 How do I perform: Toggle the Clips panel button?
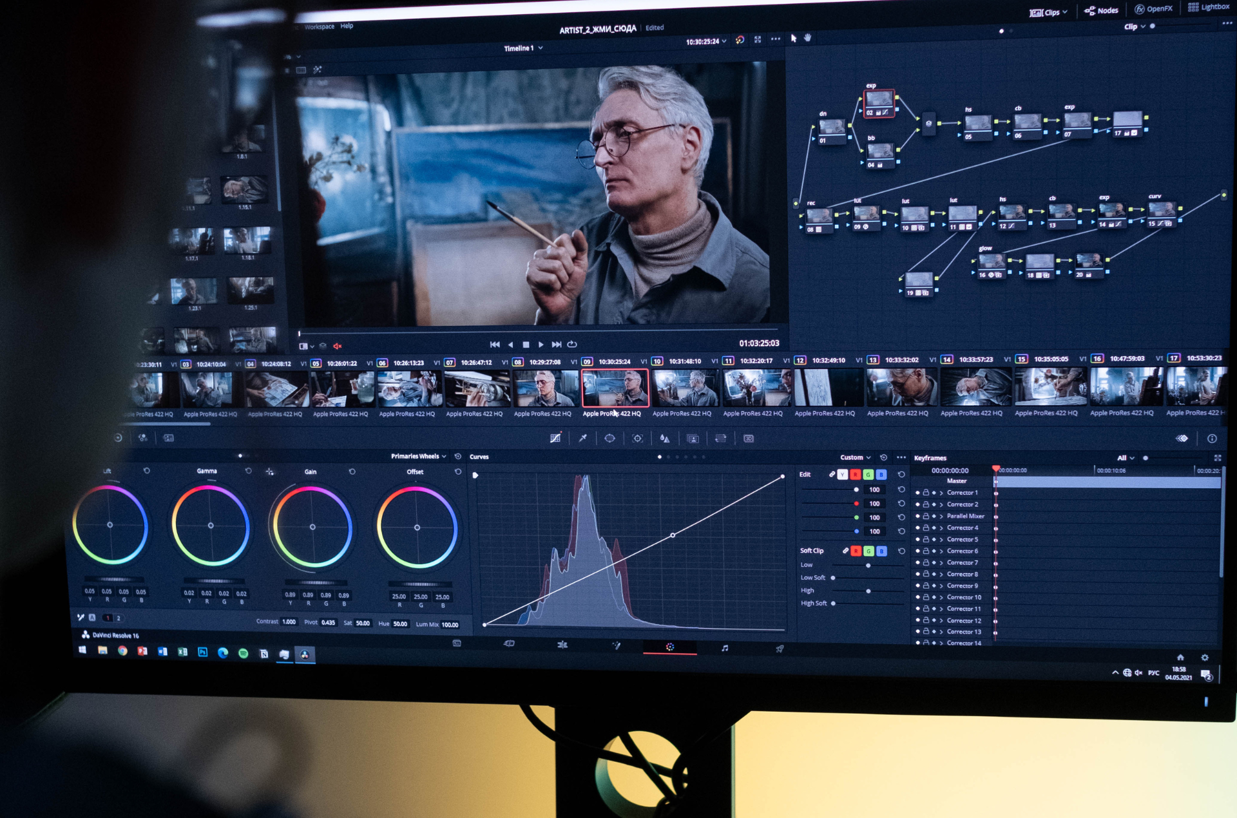pos(1048,12)
